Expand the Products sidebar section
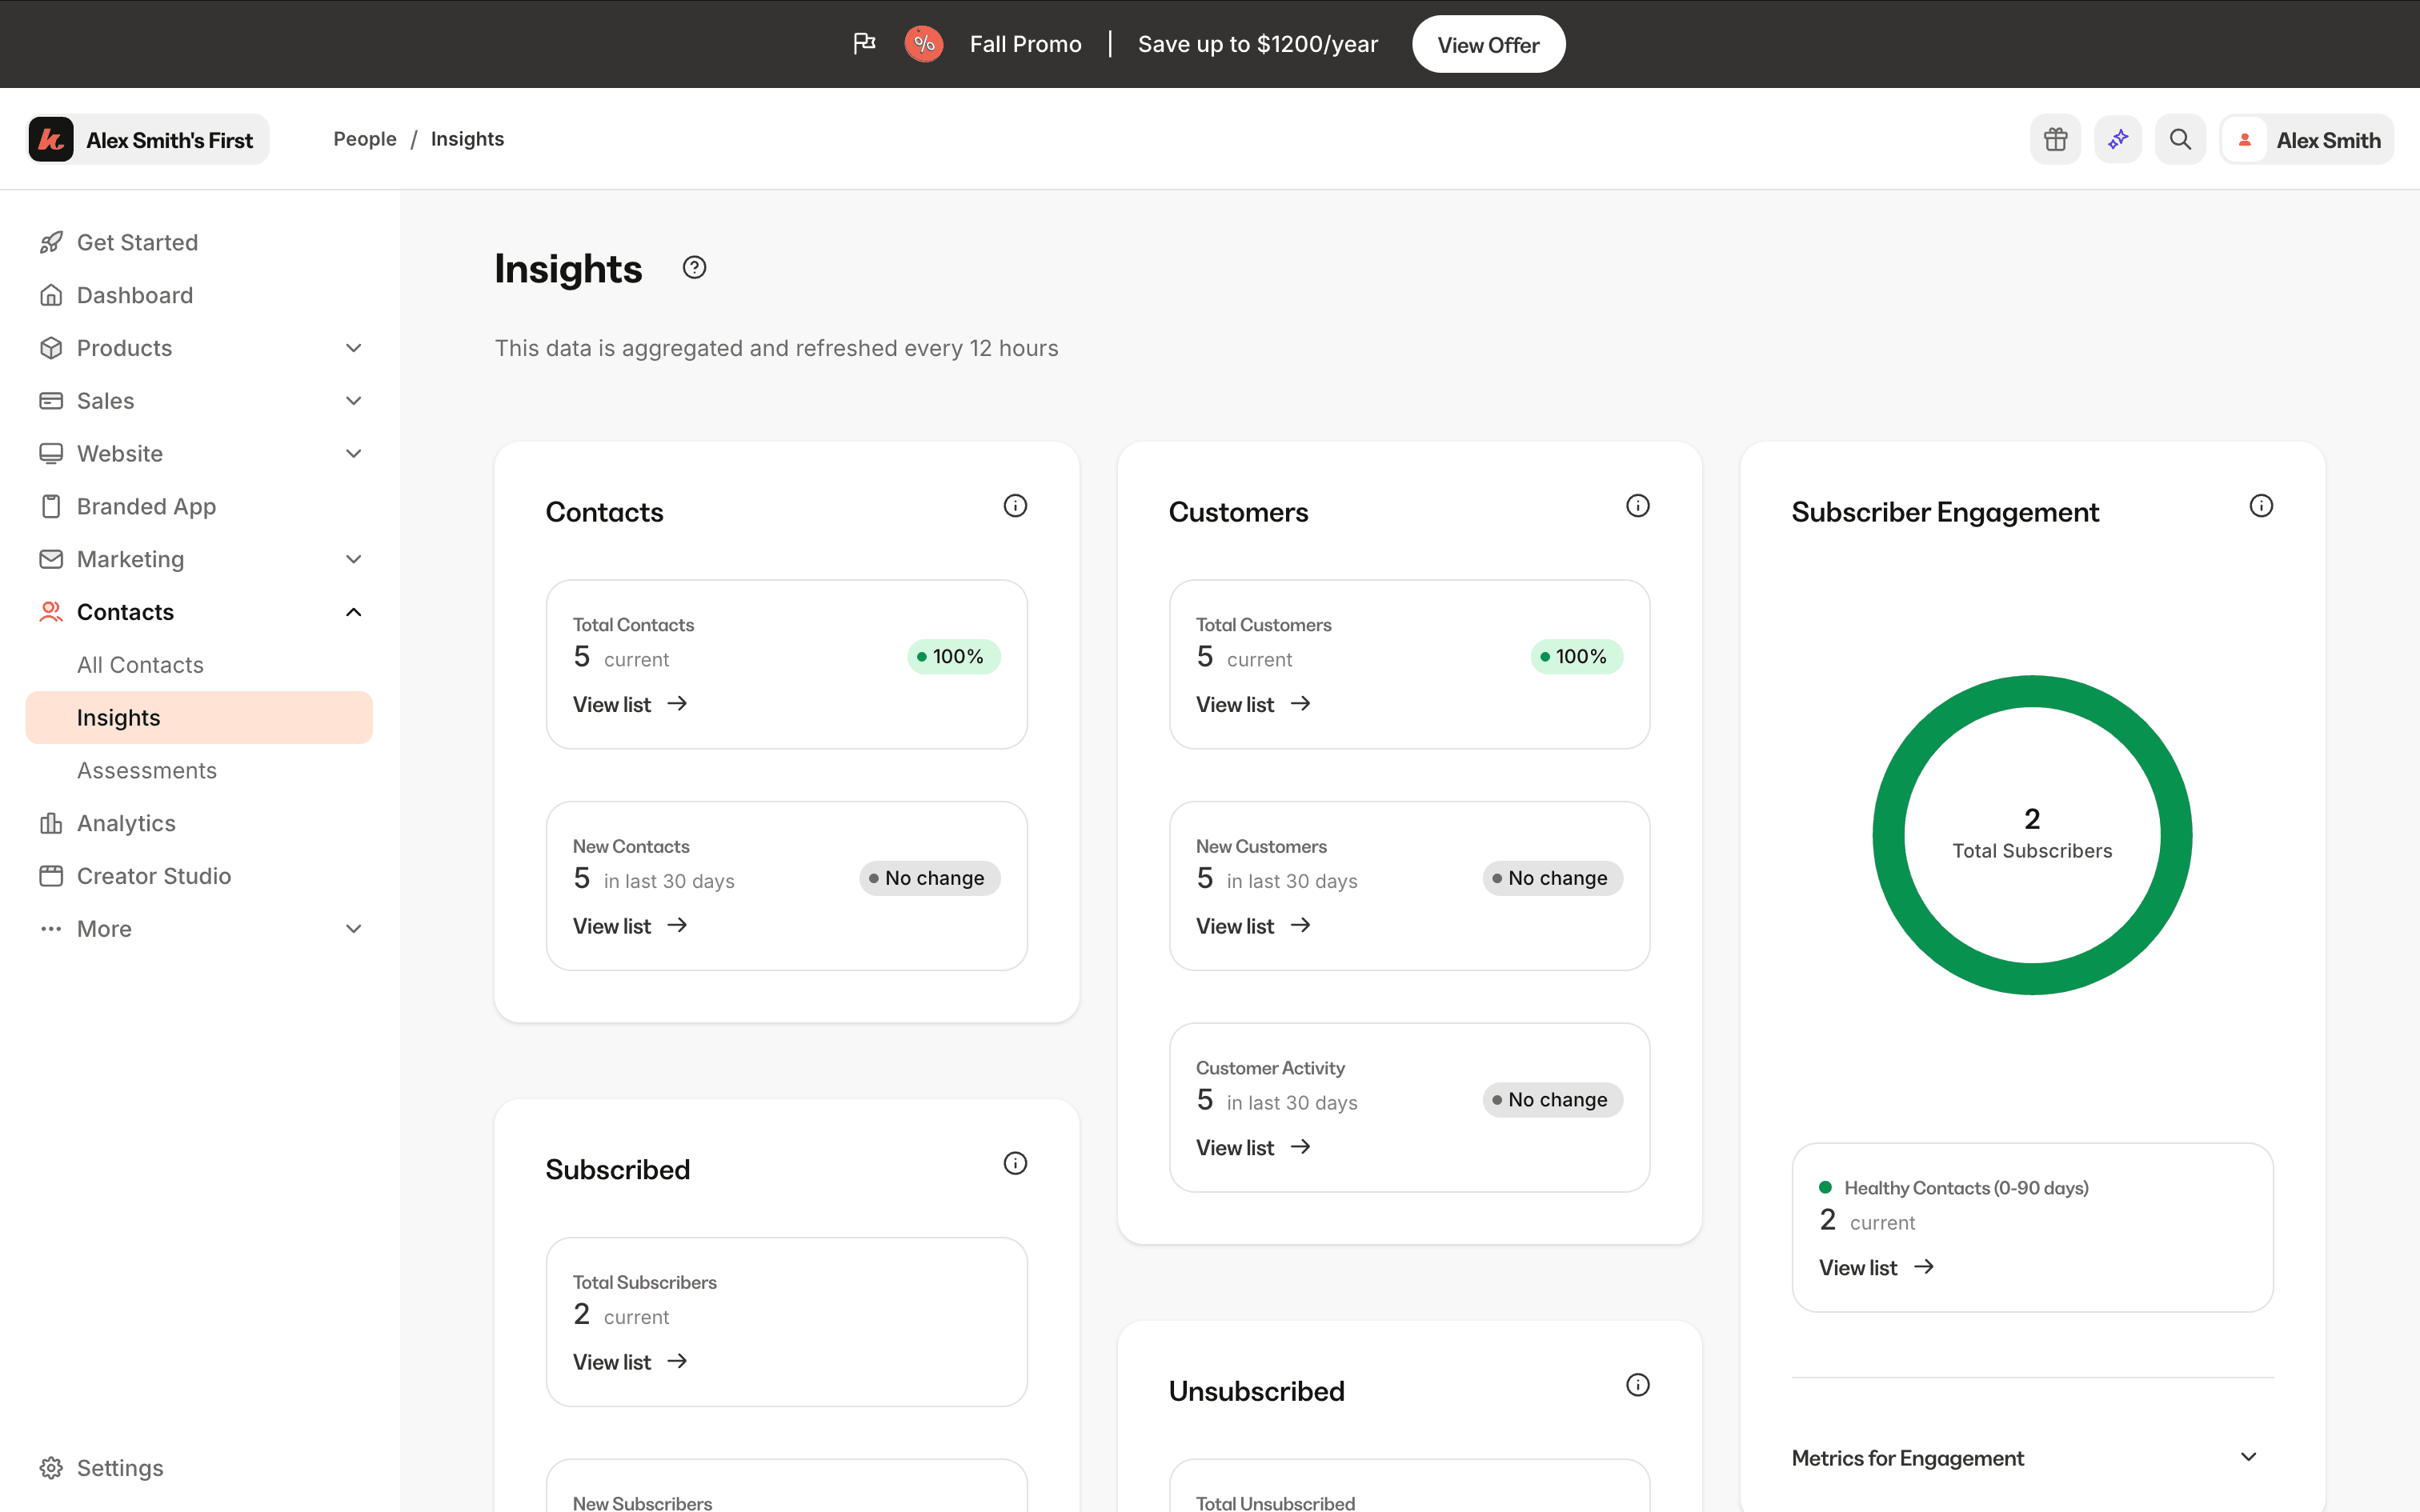Image resolution: width=2420 pixels, height=1512 pixels. [x=353, y=348]
